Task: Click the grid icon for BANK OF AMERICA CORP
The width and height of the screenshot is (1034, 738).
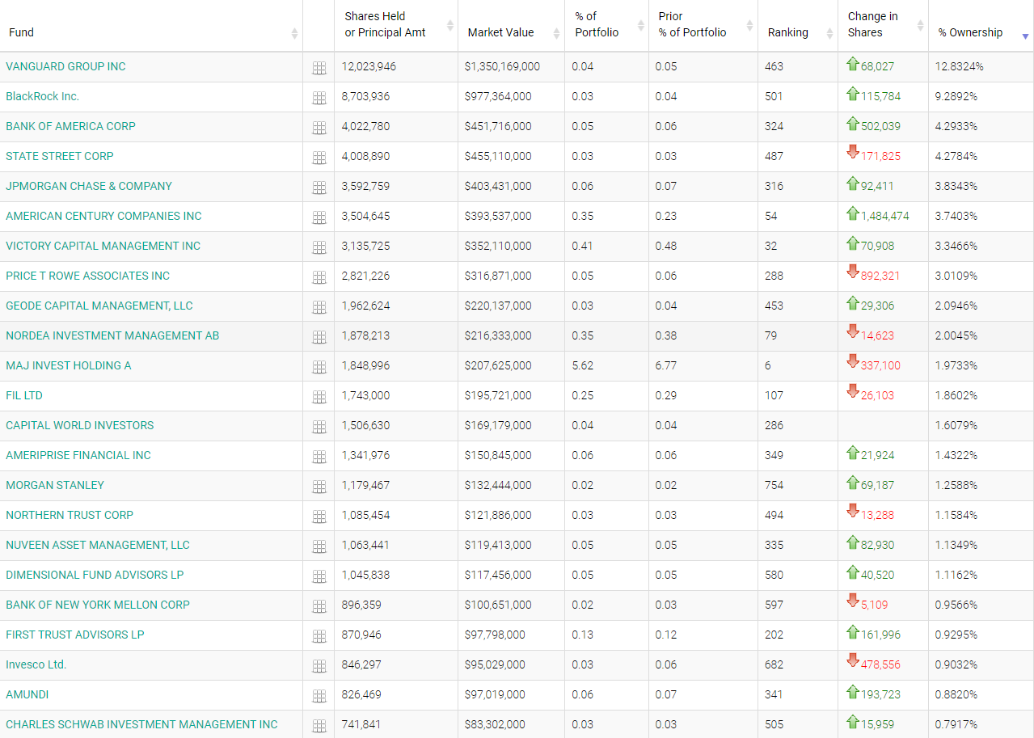Action: coord(319,128)
